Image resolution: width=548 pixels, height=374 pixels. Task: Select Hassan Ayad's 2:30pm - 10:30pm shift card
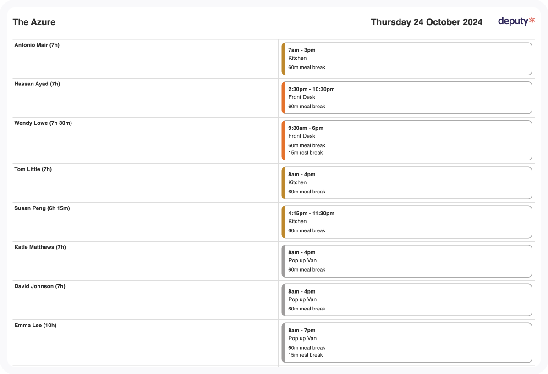[x=407, y=97]
